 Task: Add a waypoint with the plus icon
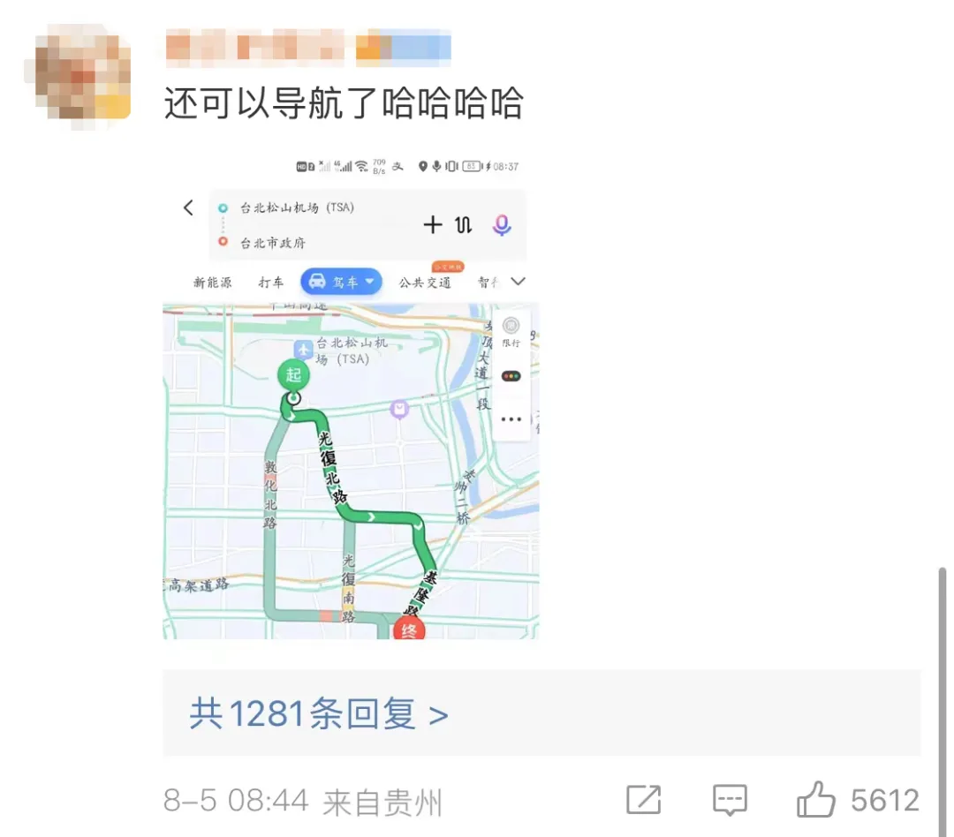point(433,224)
